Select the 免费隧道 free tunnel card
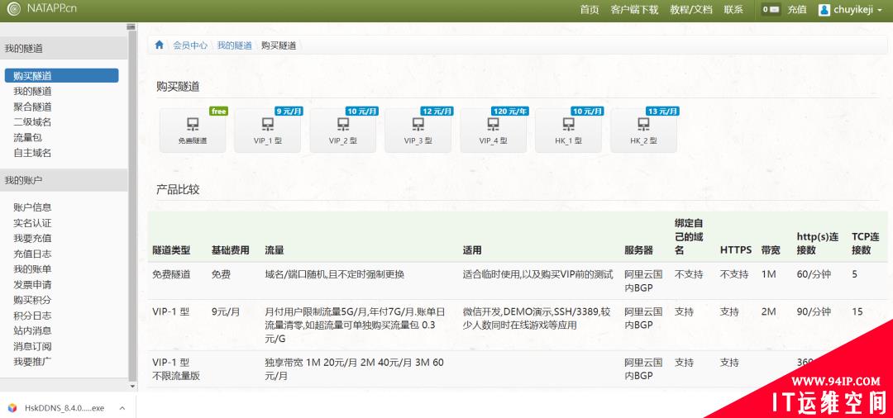Screen dimensions: 893x418 [193, 131]
